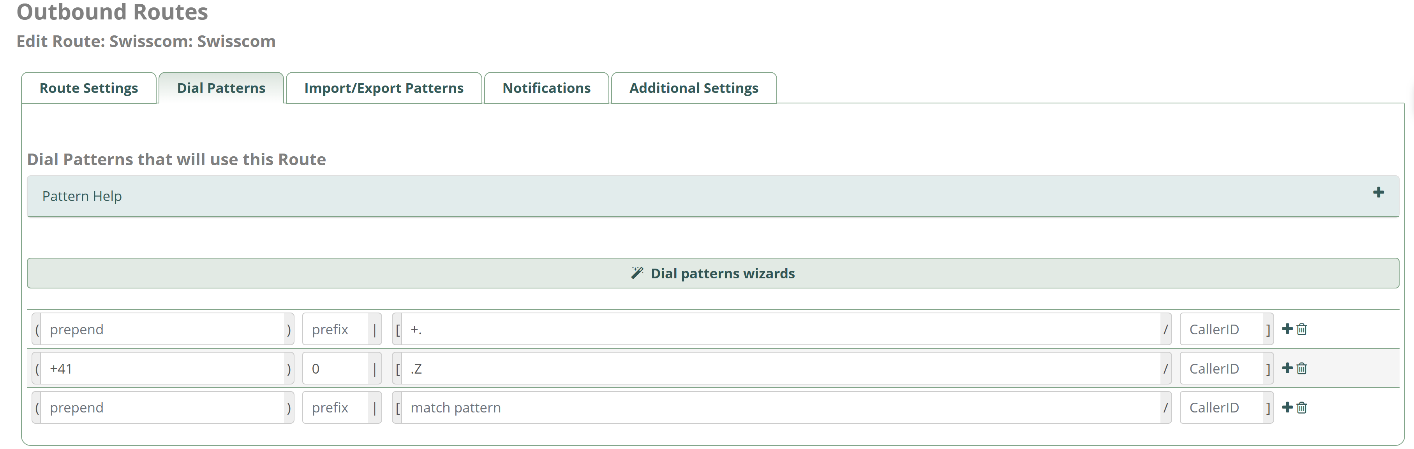
Task: Delete the '+.' dial pattern row
Action: pos(1301,329)
